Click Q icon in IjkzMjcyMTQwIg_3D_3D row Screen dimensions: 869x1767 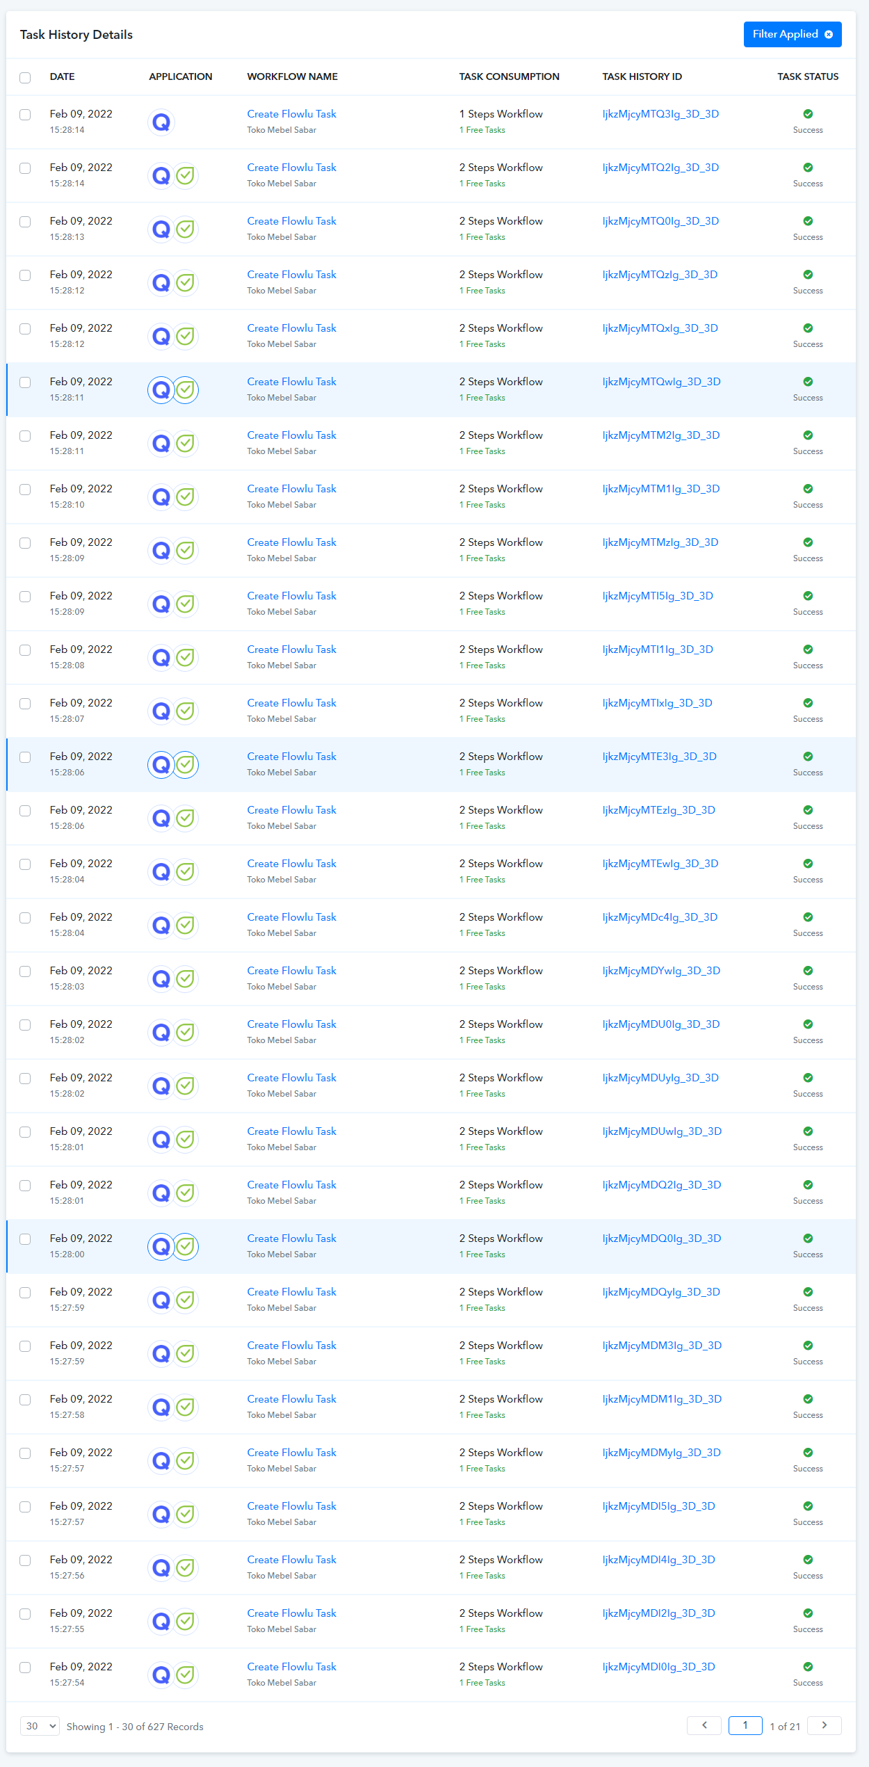(161, 390)
